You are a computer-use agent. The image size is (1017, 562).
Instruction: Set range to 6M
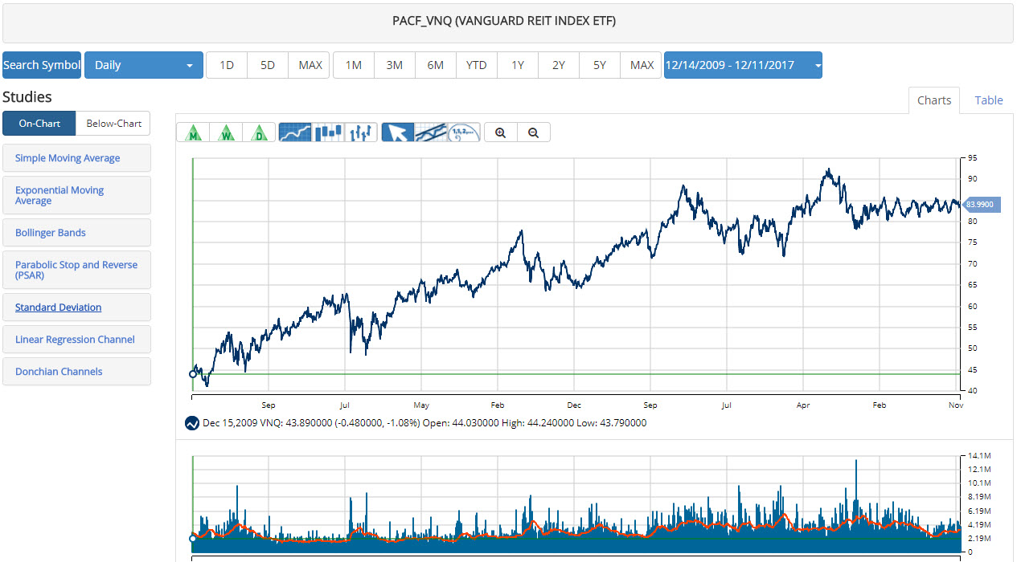point(436,65)
